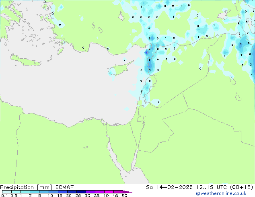Select the 30–35 mm purple legend swatch
Viewport: 255px width, 197px height.
pos(90,192)
